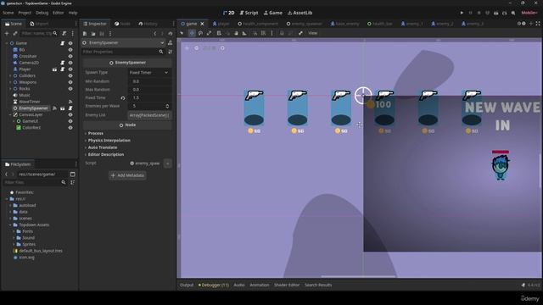This screenshot has height=305, width=543.
Task: Click the Filter Properties search field
Action: pos(123,52)
